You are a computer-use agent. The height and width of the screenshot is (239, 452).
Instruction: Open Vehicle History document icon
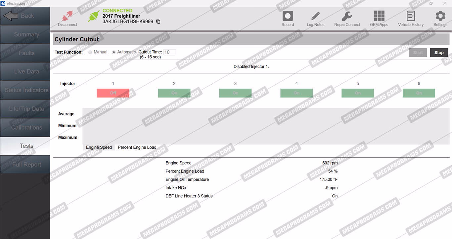pos(411,16)
